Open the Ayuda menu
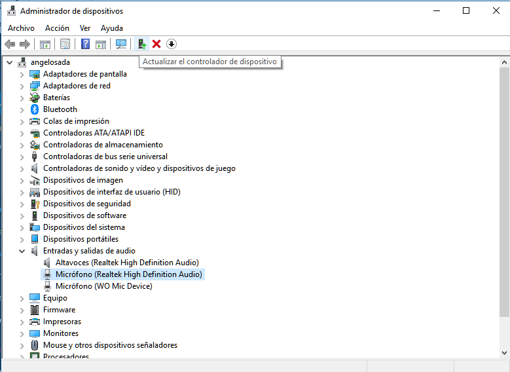This screenshot has height=372, width=510. click(x=112, y=28)
